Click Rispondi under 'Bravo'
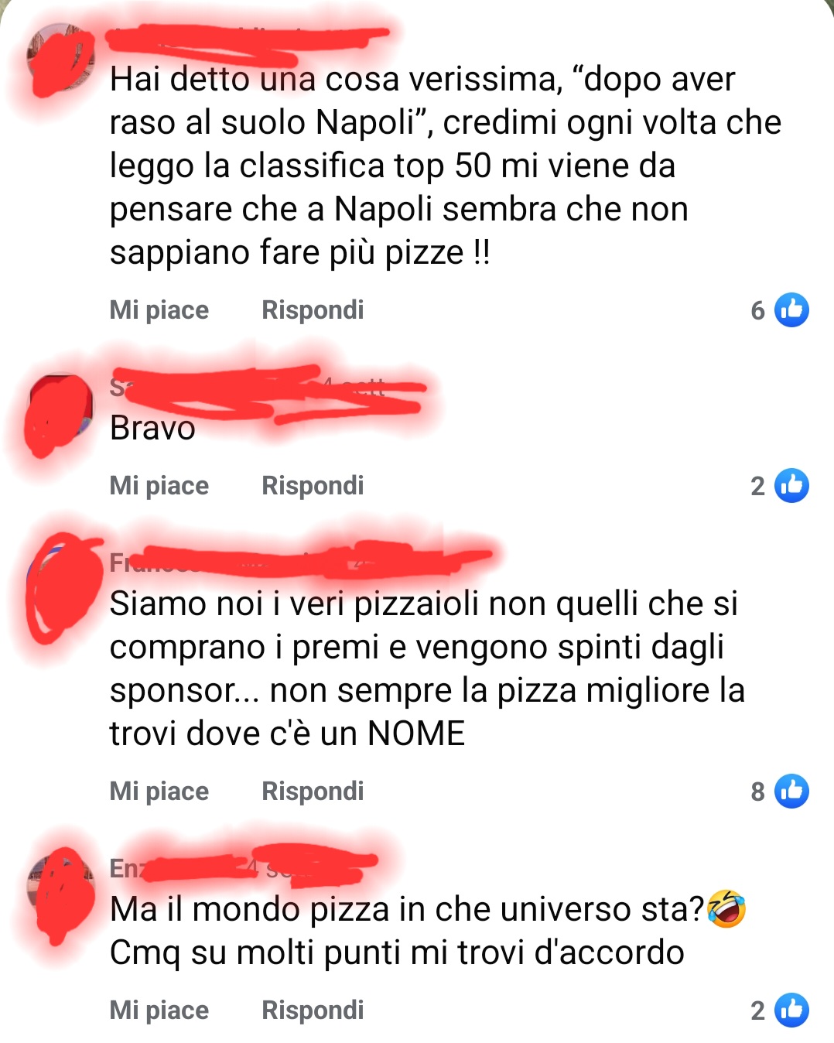834x1043 pixels. click(313, 486)
